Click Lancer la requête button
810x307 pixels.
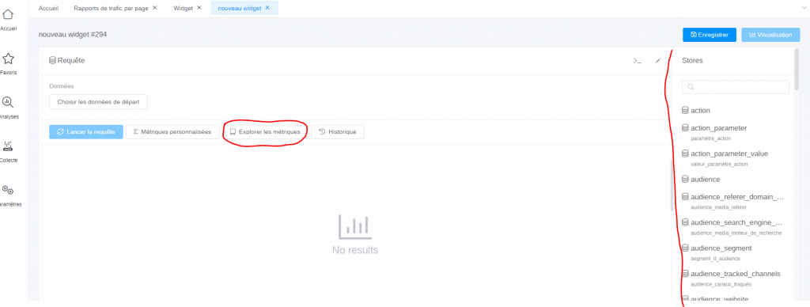tap(86, 132)
